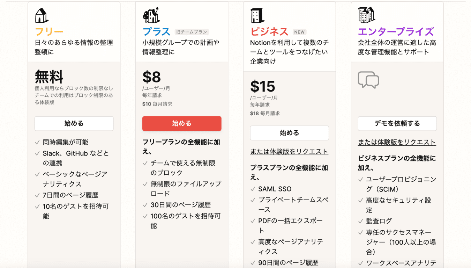Click the Plus plan building-with-tree icon

[x=151, y=15]
